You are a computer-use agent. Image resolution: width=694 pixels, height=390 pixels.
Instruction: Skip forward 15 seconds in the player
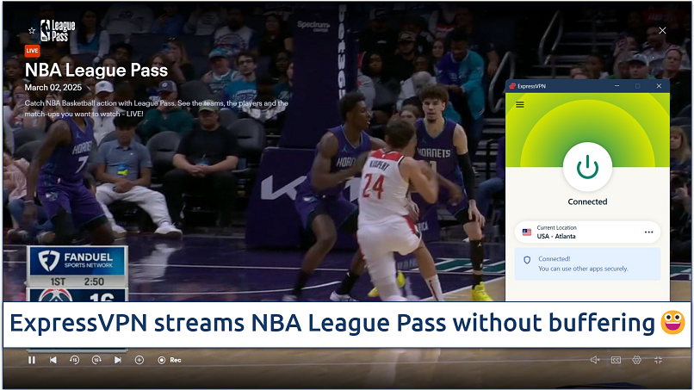(x=96, y=360)
